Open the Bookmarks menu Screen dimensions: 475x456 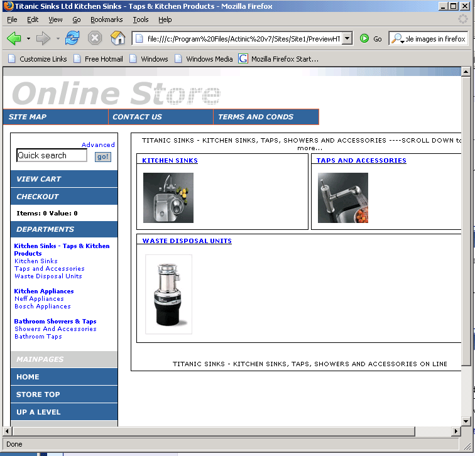coord(106,19)
